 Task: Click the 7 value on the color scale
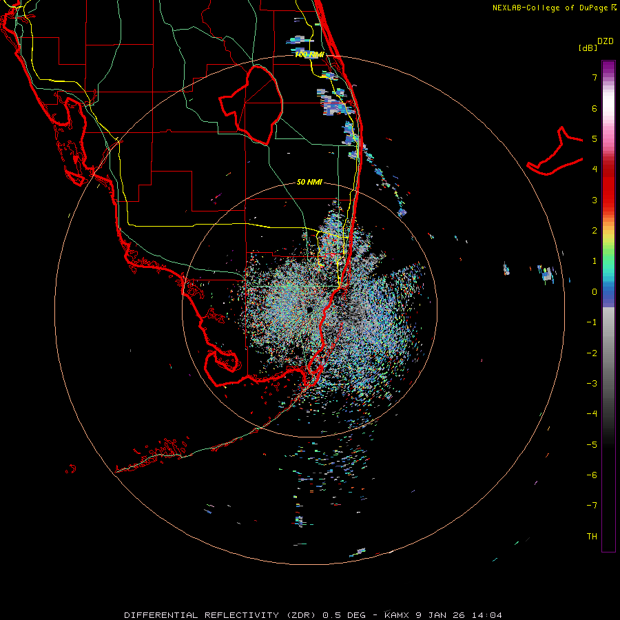(x=595, y=77)
